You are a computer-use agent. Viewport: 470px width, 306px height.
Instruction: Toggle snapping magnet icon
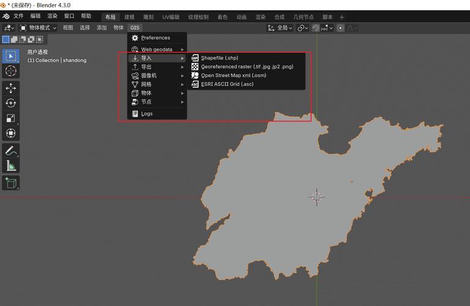pyautogui.click(x=316, y=28)
